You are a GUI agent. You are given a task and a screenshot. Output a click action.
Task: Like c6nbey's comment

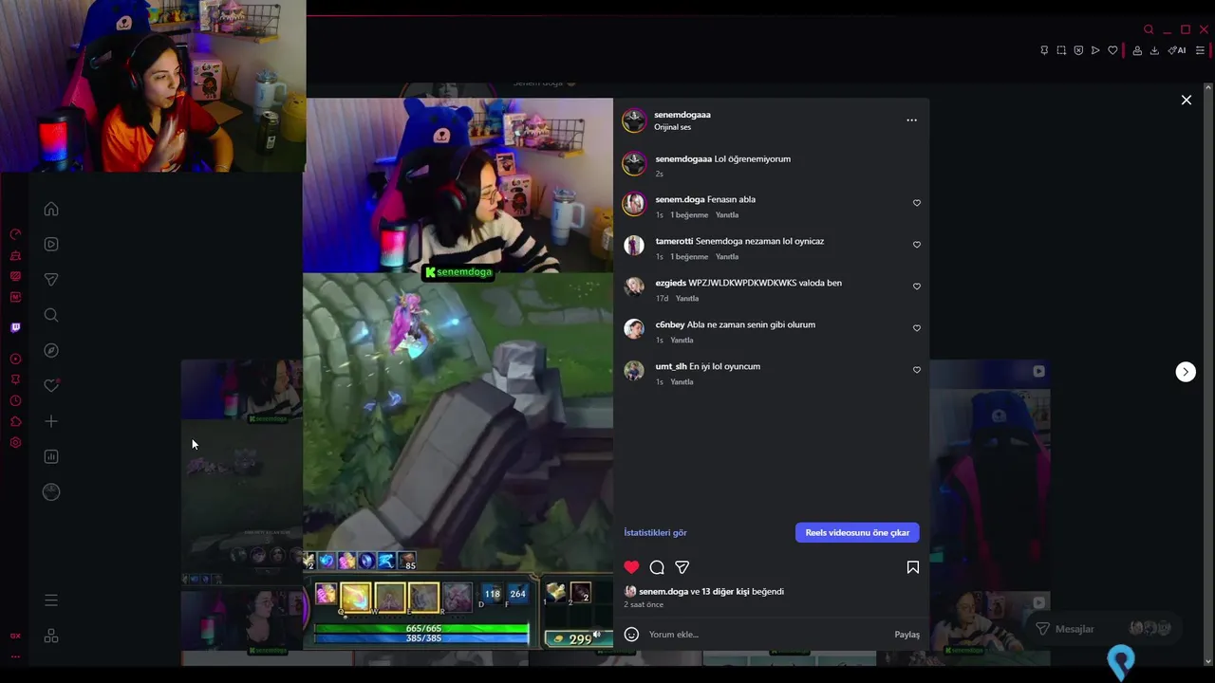click(x=916, y=328)
